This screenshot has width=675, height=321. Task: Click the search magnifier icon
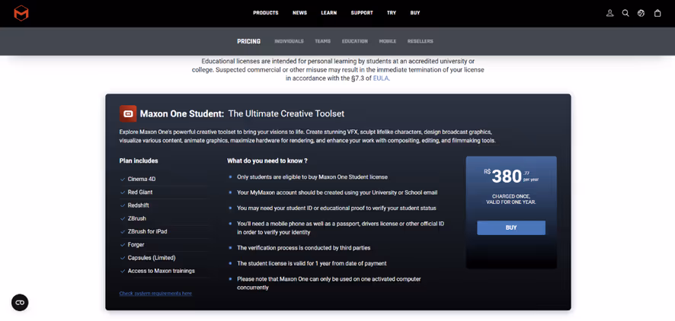point(625,13)
